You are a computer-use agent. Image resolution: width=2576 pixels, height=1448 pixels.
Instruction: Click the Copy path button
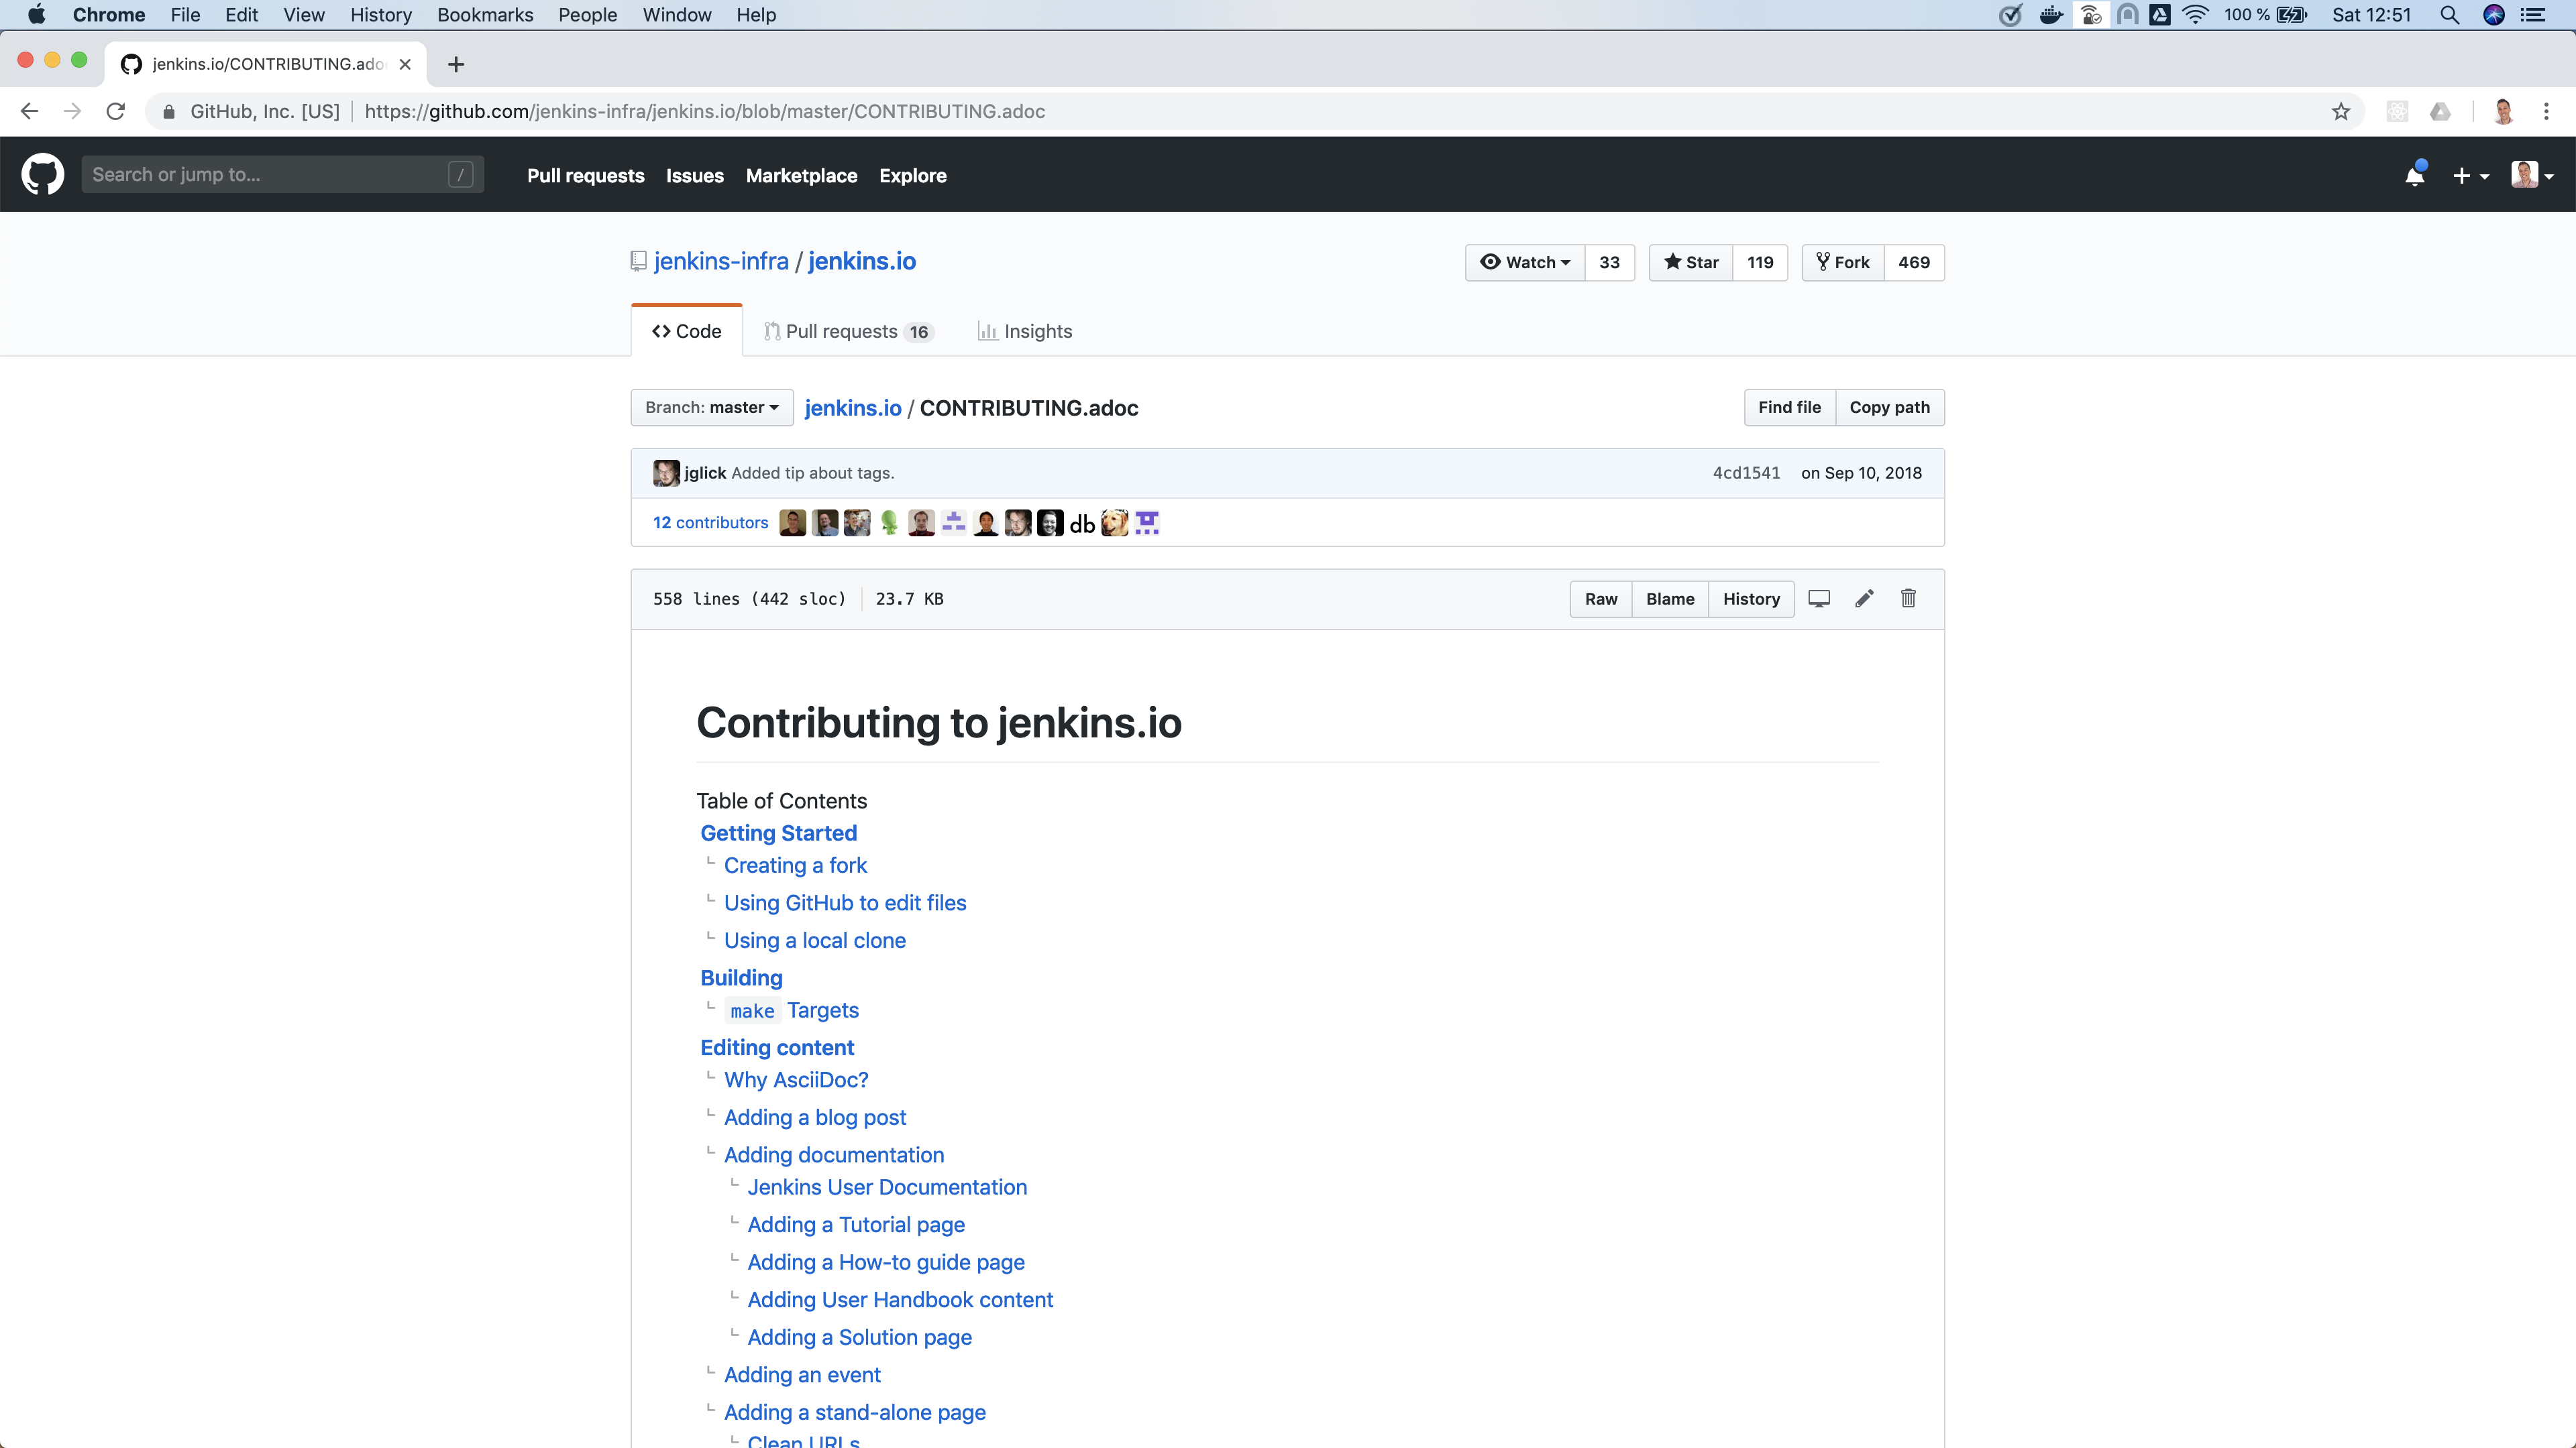coord(1890,408)
